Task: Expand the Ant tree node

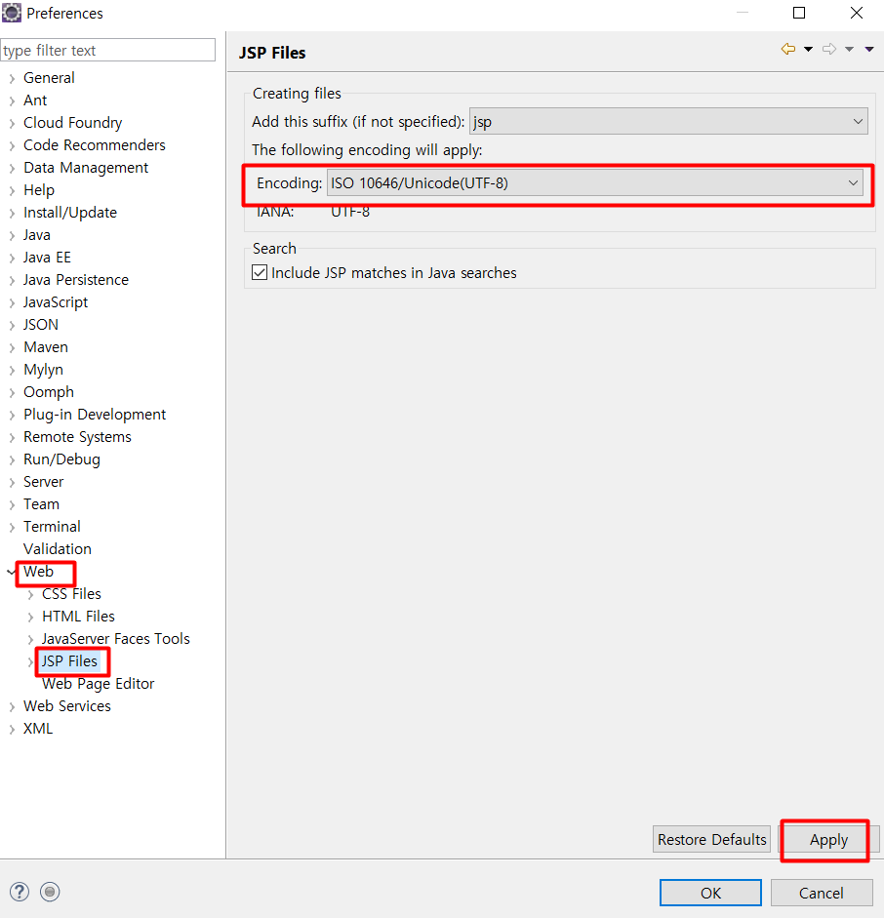Action: [x=13, y=100]
